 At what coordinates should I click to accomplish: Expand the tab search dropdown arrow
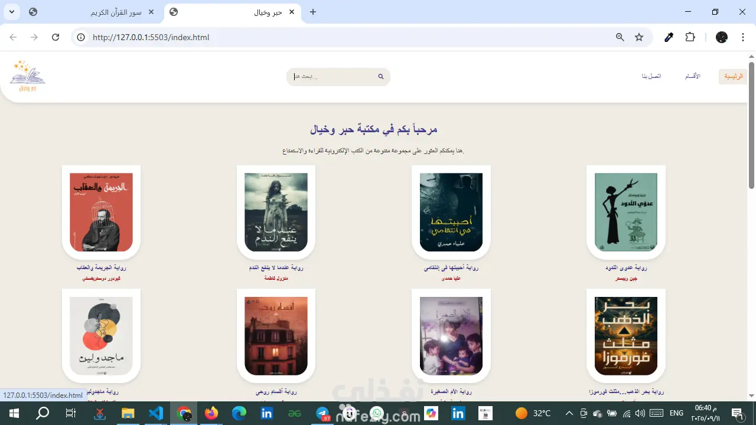point(12,12)
